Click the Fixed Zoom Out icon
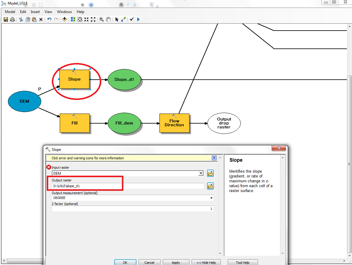Viewport: 352px width, 265px height. coord(93,19)
